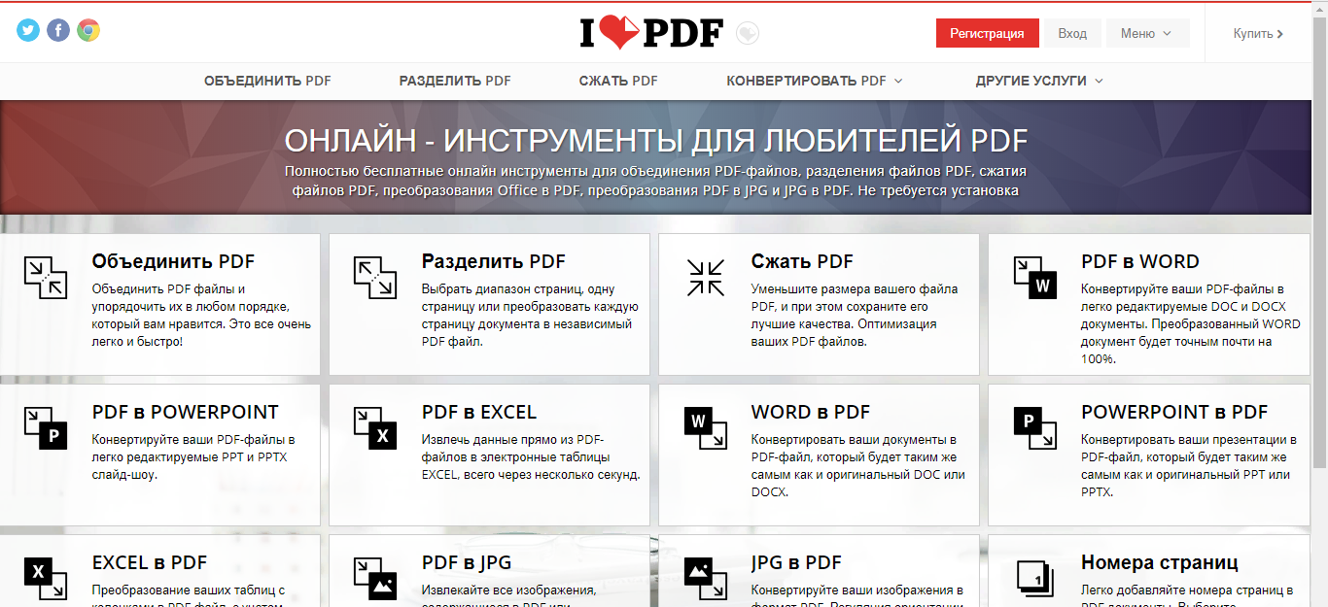This screenshot has width=1328, height=607.
Task: Click the PDF в WORD icon
Action: (x=1034, y=277)
